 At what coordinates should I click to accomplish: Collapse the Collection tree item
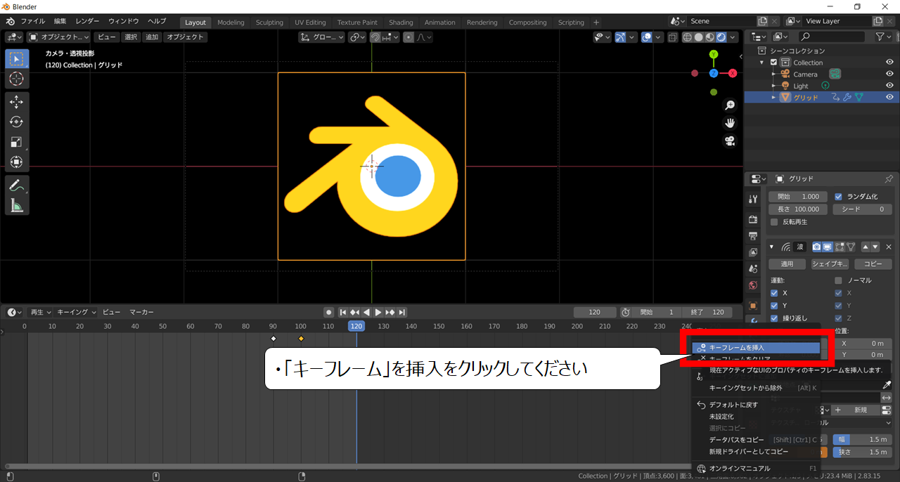pos(763,63)
